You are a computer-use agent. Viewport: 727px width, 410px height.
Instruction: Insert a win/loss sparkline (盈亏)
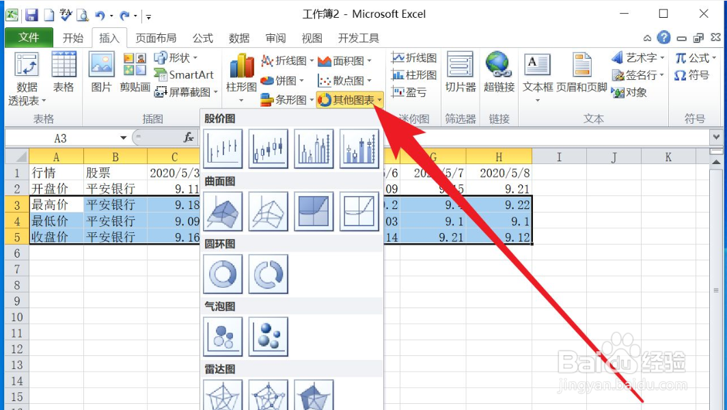[409, 92]
